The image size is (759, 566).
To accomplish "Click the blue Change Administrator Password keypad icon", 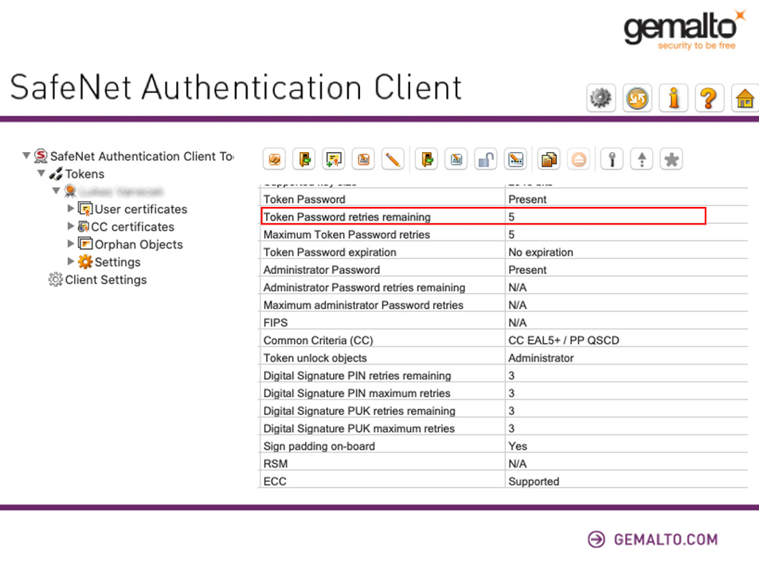I will (x=456, y=159).
